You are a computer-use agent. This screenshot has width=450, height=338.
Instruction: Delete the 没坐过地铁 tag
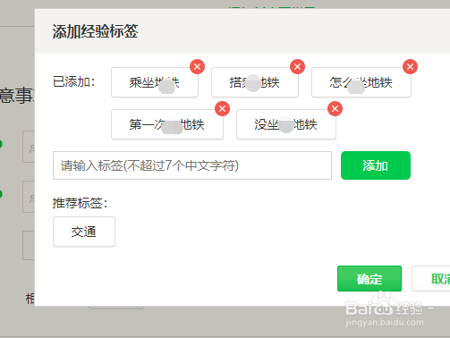coord(335,109)
